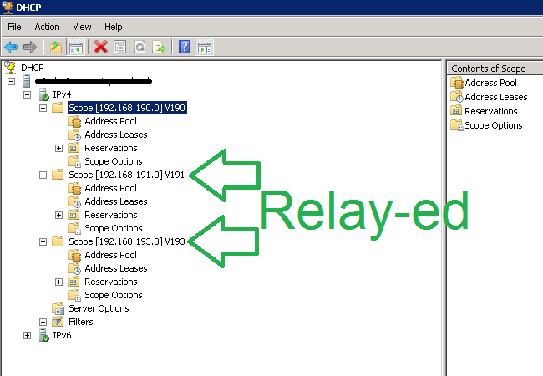The height and width of the screenshot is (376, 543).
Task: Click the Up One Level folder icon
Action: tap(55, 47)
